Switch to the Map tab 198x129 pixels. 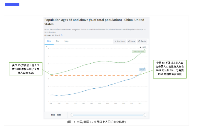tap(66, 41)
